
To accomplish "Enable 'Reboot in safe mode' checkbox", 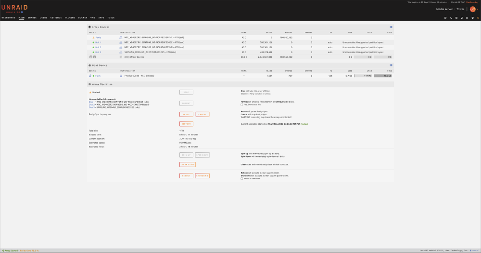I will (x=242, y=179).
